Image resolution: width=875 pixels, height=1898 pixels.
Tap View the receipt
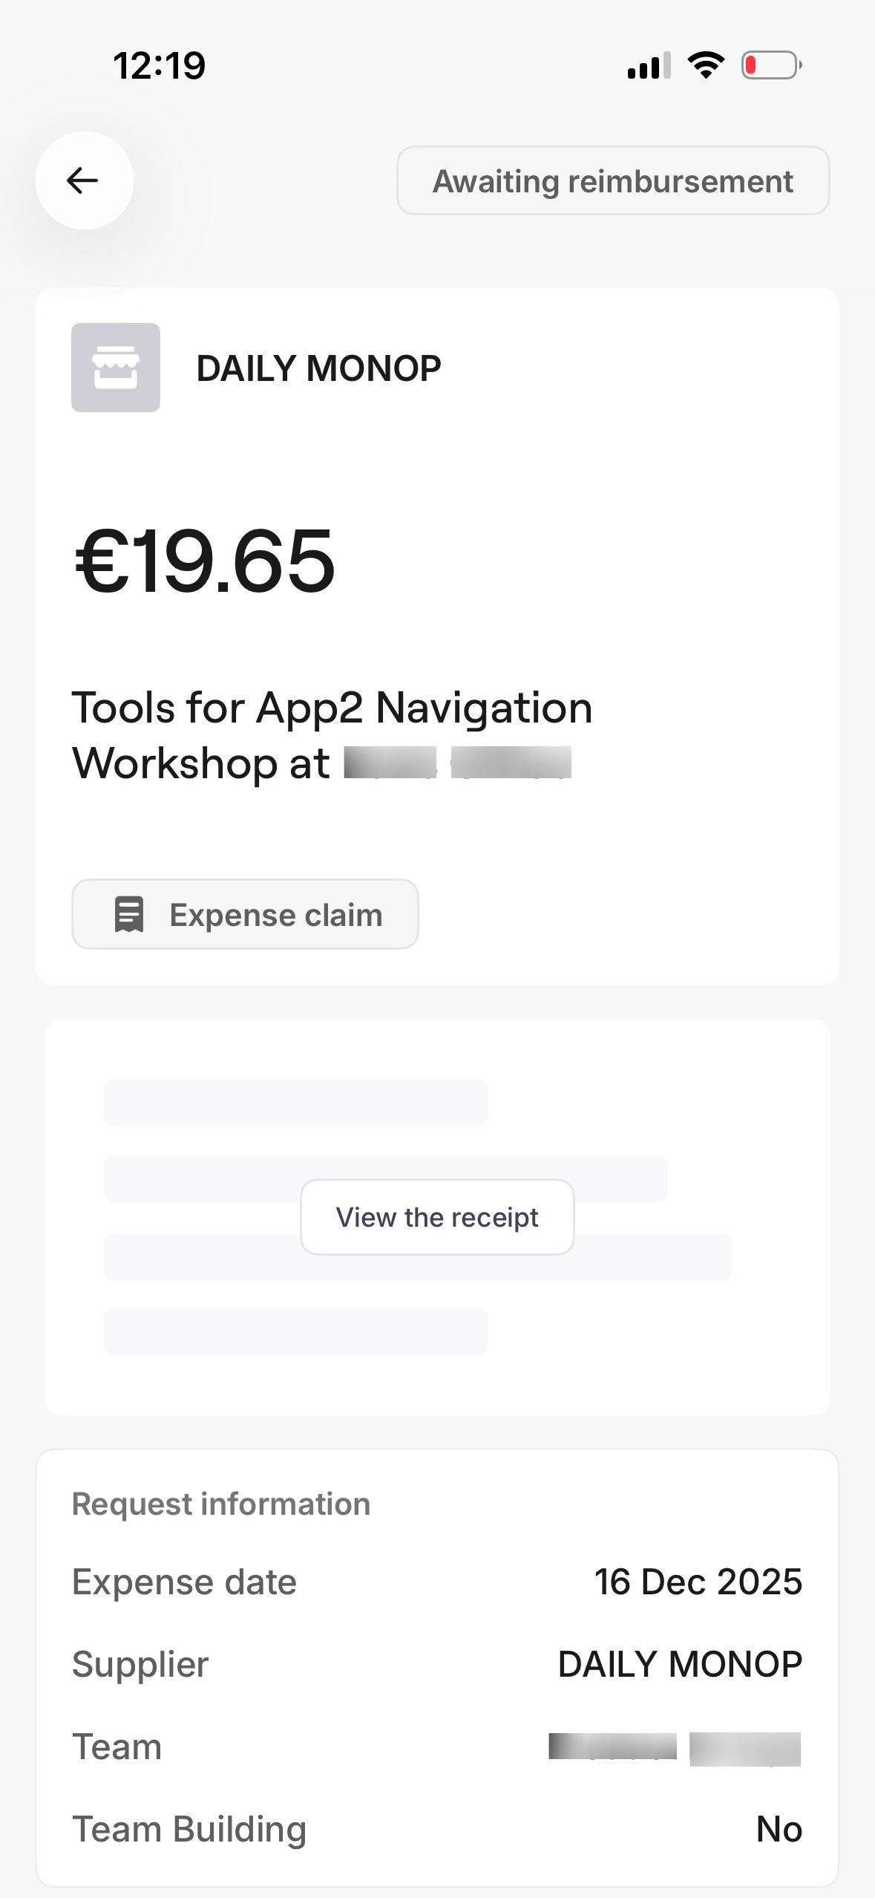click(x=436, y=1216)
